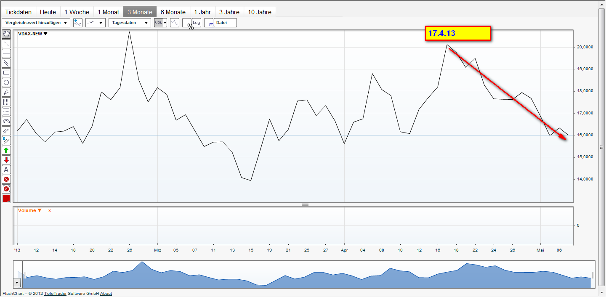Open the Tagesdaten interval dropdown

tap(130, 23)
